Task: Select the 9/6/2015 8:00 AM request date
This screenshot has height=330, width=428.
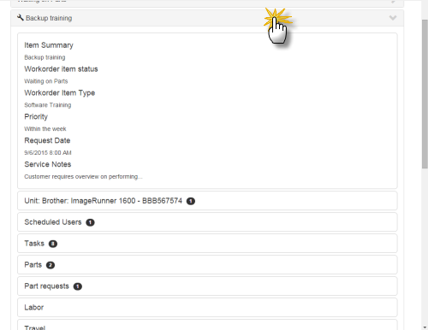Action: (x=48, y=153)
